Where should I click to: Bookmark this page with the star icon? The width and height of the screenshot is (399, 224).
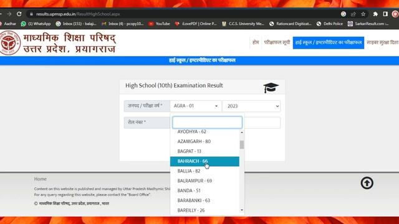coord(363,14)
